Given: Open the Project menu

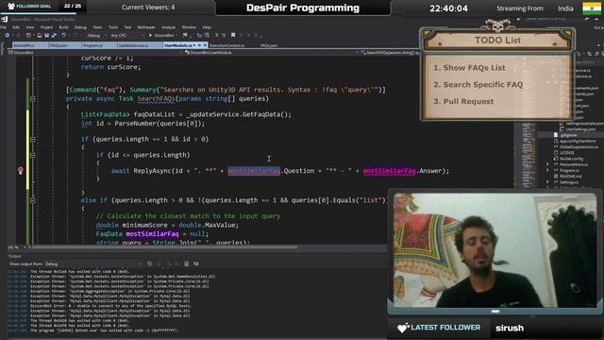Looking at the screenshot, I should [46, 27].
